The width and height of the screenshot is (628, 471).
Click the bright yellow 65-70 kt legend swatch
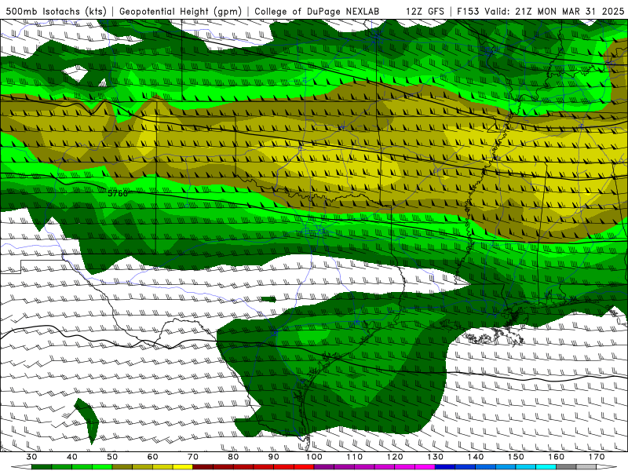(183, 467)
